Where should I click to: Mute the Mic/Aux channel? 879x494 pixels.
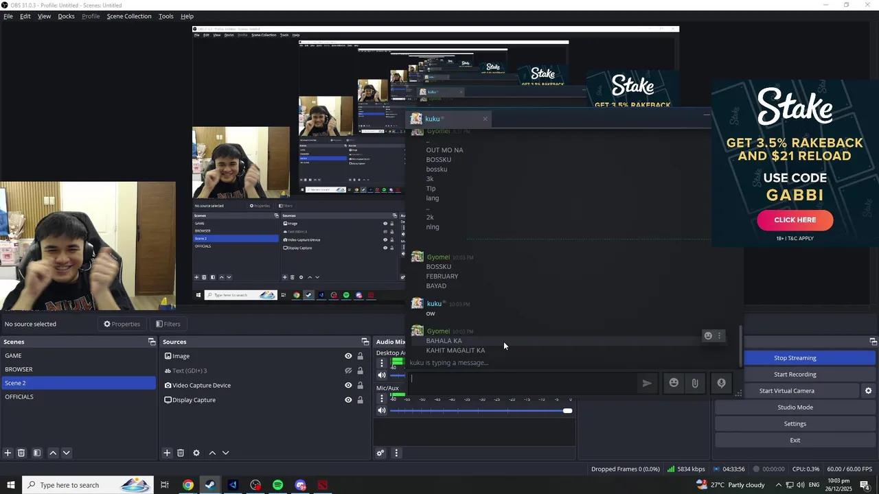tap(382, 410)
